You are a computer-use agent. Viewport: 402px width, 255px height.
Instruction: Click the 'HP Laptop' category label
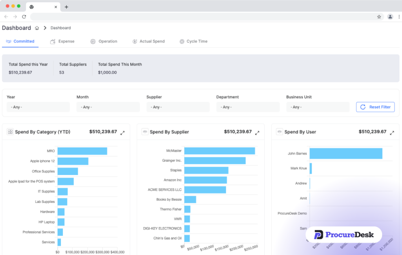tap(47, 222)
